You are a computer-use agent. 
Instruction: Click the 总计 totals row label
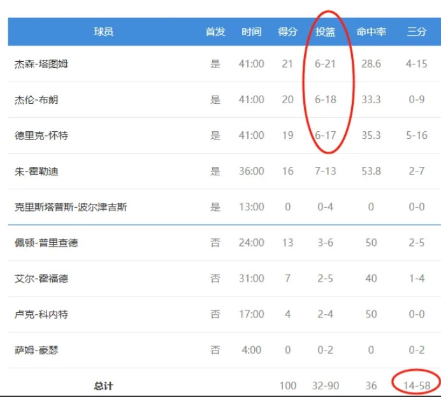pos(103,386)
